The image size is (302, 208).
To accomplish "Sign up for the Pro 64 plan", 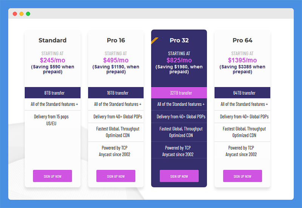I will point(242,176).
